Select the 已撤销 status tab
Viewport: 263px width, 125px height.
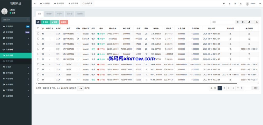80,14
